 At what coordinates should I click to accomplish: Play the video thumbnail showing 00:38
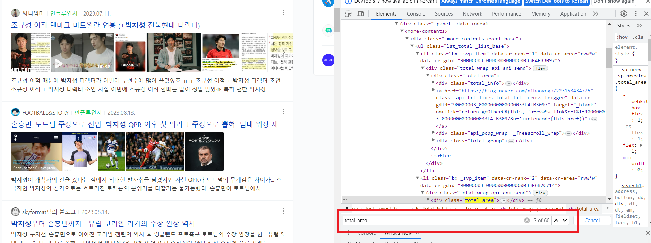click(x=83, y=52)
